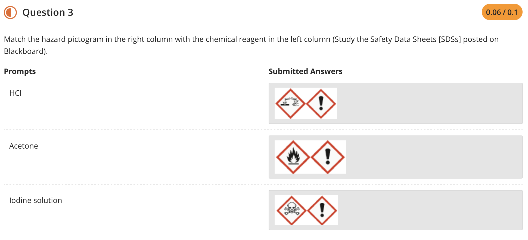The image size is (528, 240).
Task: Click the skull and crossbones pictogram
Action: (x=292, y=210)
